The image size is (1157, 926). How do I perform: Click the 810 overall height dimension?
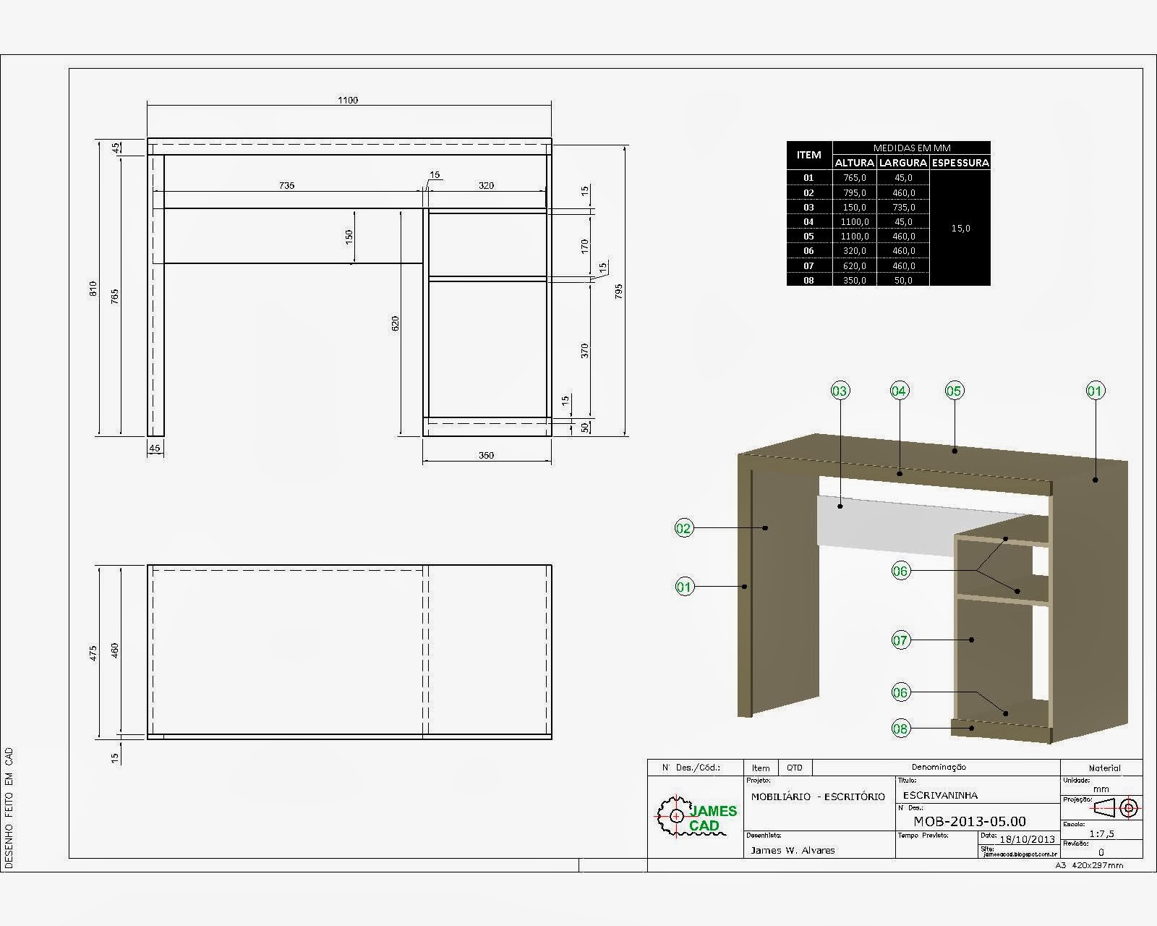click(93, 291)
